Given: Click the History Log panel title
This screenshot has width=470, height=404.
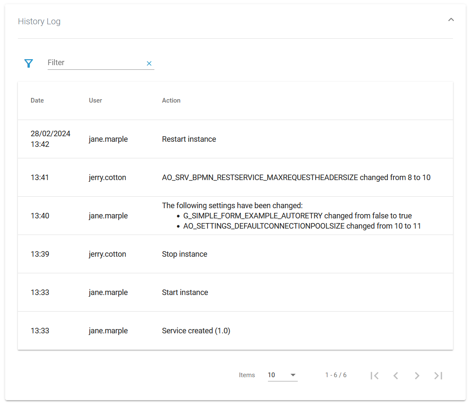Looking at the screenshot, I should pos(39,21).
